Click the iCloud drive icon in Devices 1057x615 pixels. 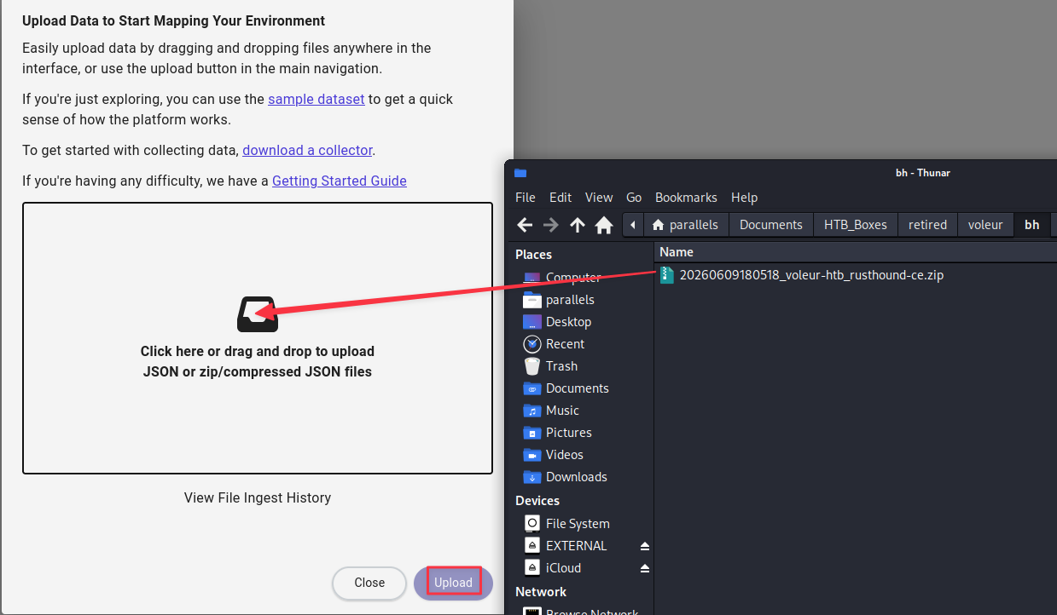(x=531, y=568)
